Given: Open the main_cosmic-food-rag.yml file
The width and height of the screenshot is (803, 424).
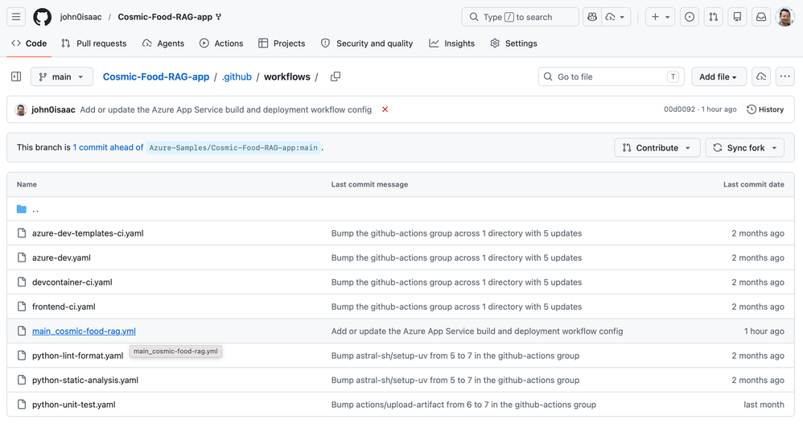Looking at the screenshot, I should coord(84,331).
